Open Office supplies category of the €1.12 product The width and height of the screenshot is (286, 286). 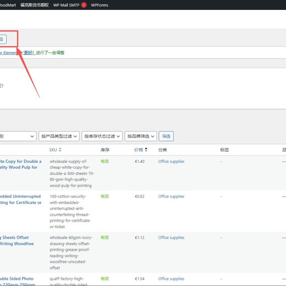point(171,238)
